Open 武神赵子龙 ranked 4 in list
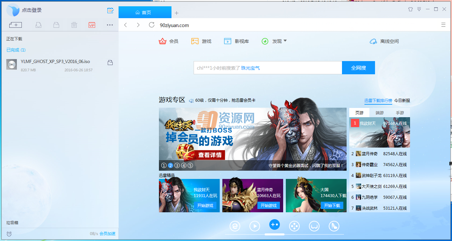The image size is (452, 241). coord(380,175)
